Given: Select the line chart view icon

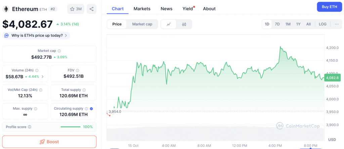Looking at the screenshot, I should pyautogui.click(x=169, y=24).
